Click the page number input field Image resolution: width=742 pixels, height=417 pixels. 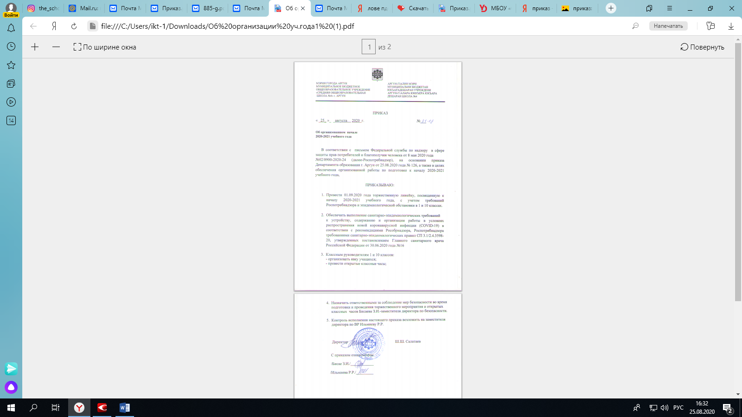[369, 47]
